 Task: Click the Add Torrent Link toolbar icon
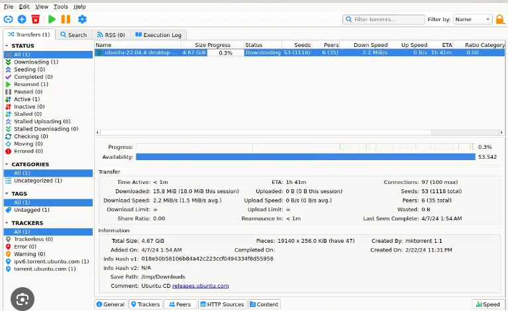tap(9, 19)
